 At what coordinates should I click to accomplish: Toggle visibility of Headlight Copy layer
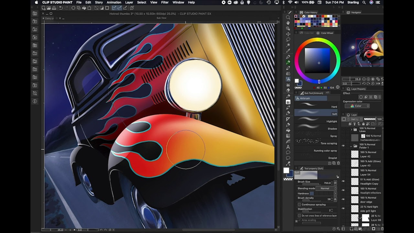343,182
